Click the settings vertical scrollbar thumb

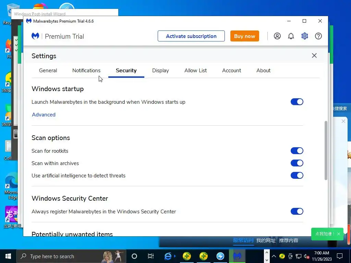tap(326, 150)
